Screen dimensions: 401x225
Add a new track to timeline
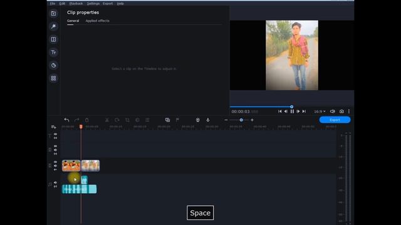(x=53, y=127)
